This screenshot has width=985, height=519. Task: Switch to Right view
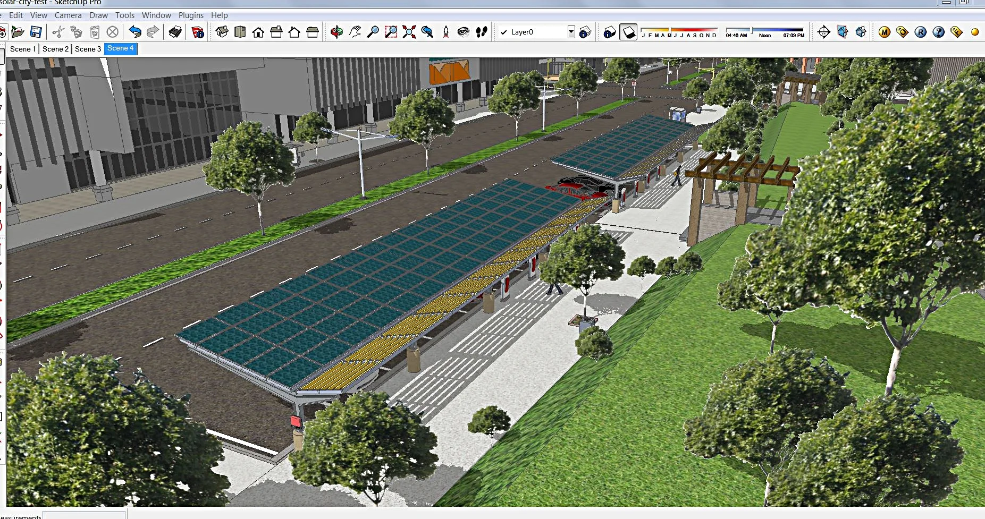click(x=276, y=32)
